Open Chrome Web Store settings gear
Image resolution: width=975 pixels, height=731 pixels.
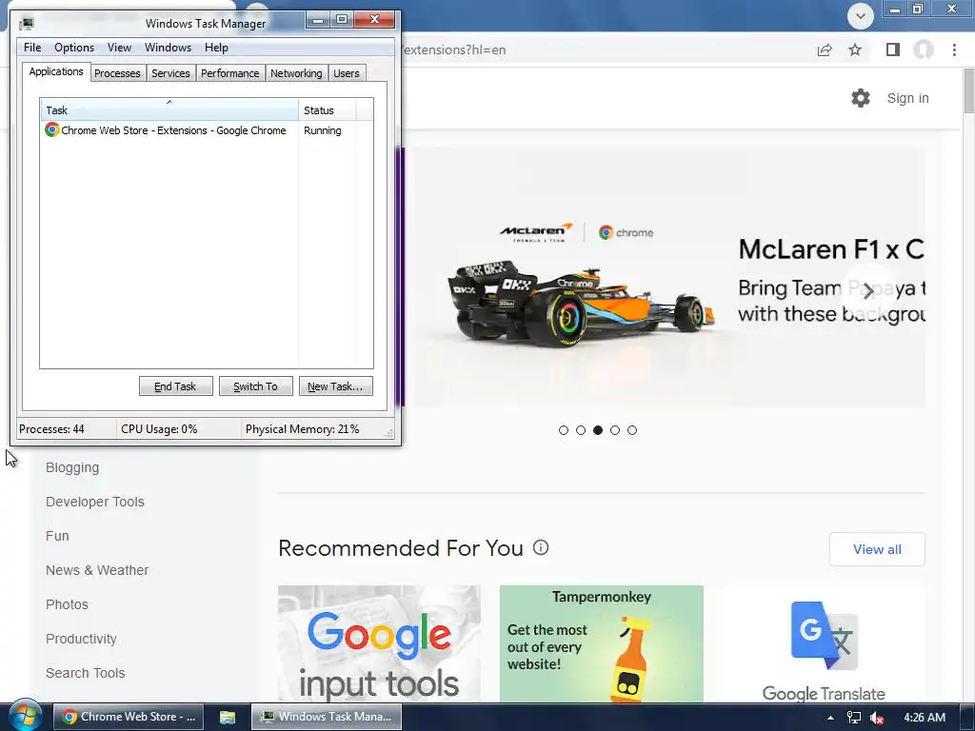[861, 98]
